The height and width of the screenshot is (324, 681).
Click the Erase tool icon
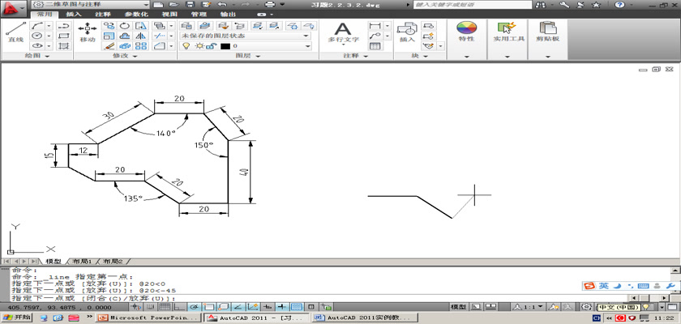coord(109,45)
